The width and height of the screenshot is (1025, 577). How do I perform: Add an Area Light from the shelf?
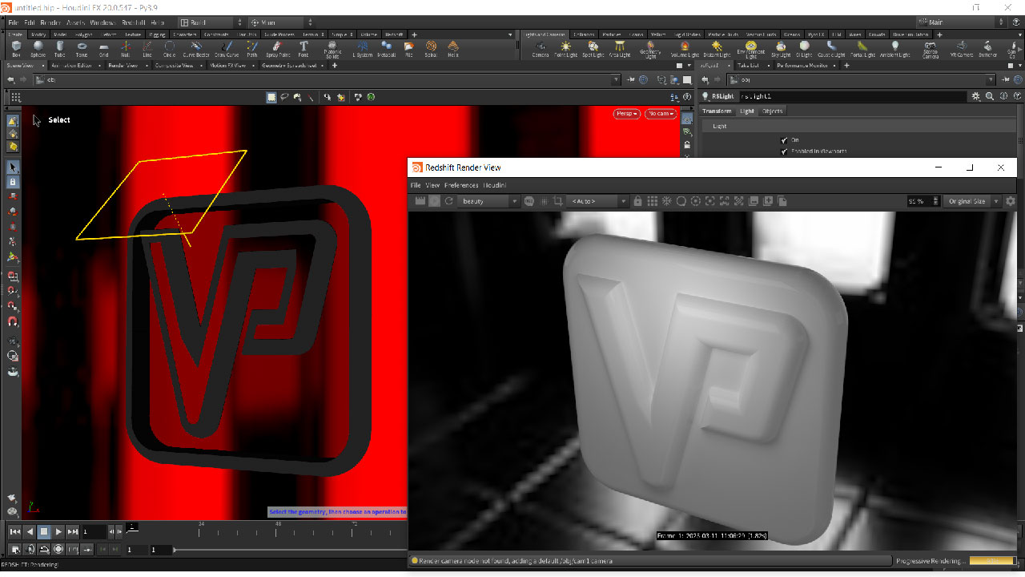[x=619, y=50]
